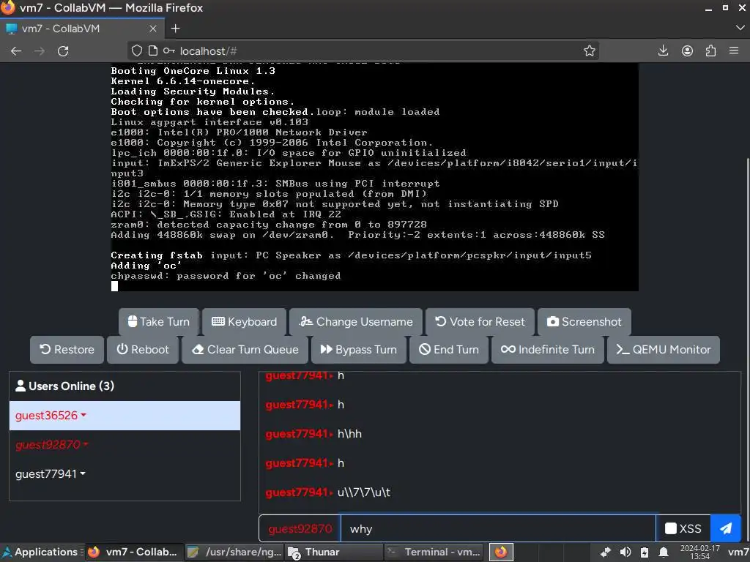The image size is (750, 562).
Task: Open a new tab with the plus icon
Action: pyautogui.click(x=176, y=29)
